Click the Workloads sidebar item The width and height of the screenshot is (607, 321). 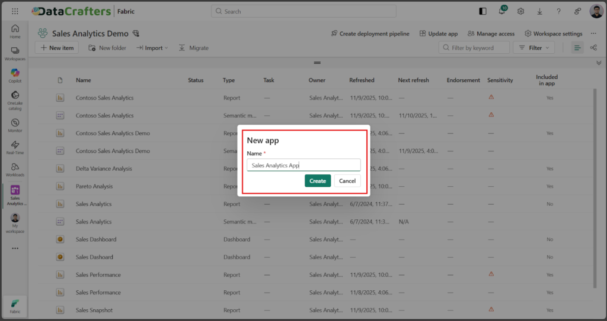(x=15, y=170)
